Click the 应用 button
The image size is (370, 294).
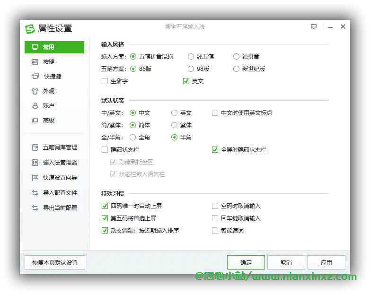[x=326, y=262]
